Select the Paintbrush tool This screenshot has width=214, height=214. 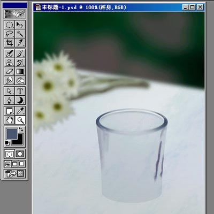[20, 53]
